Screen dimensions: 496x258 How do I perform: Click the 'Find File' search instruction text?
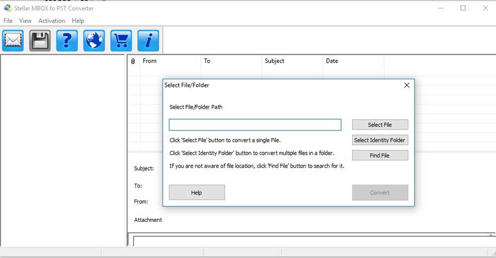tap(257, 166)
